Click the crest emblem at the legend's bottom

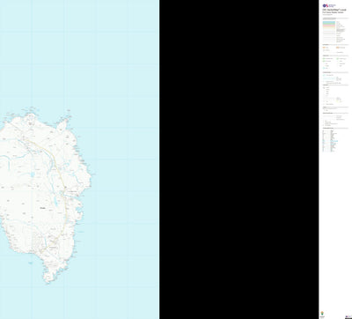point(322,313)
